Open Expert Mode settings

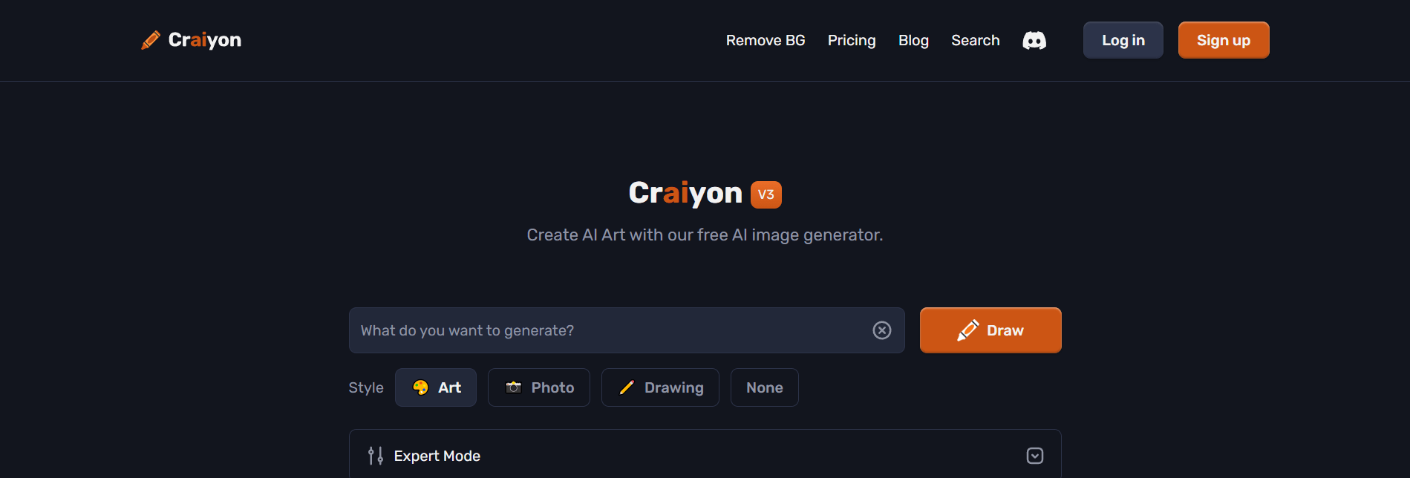437,455
